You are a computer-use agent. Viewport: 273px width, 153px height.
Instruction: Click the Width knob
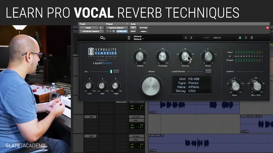[208, 57]
